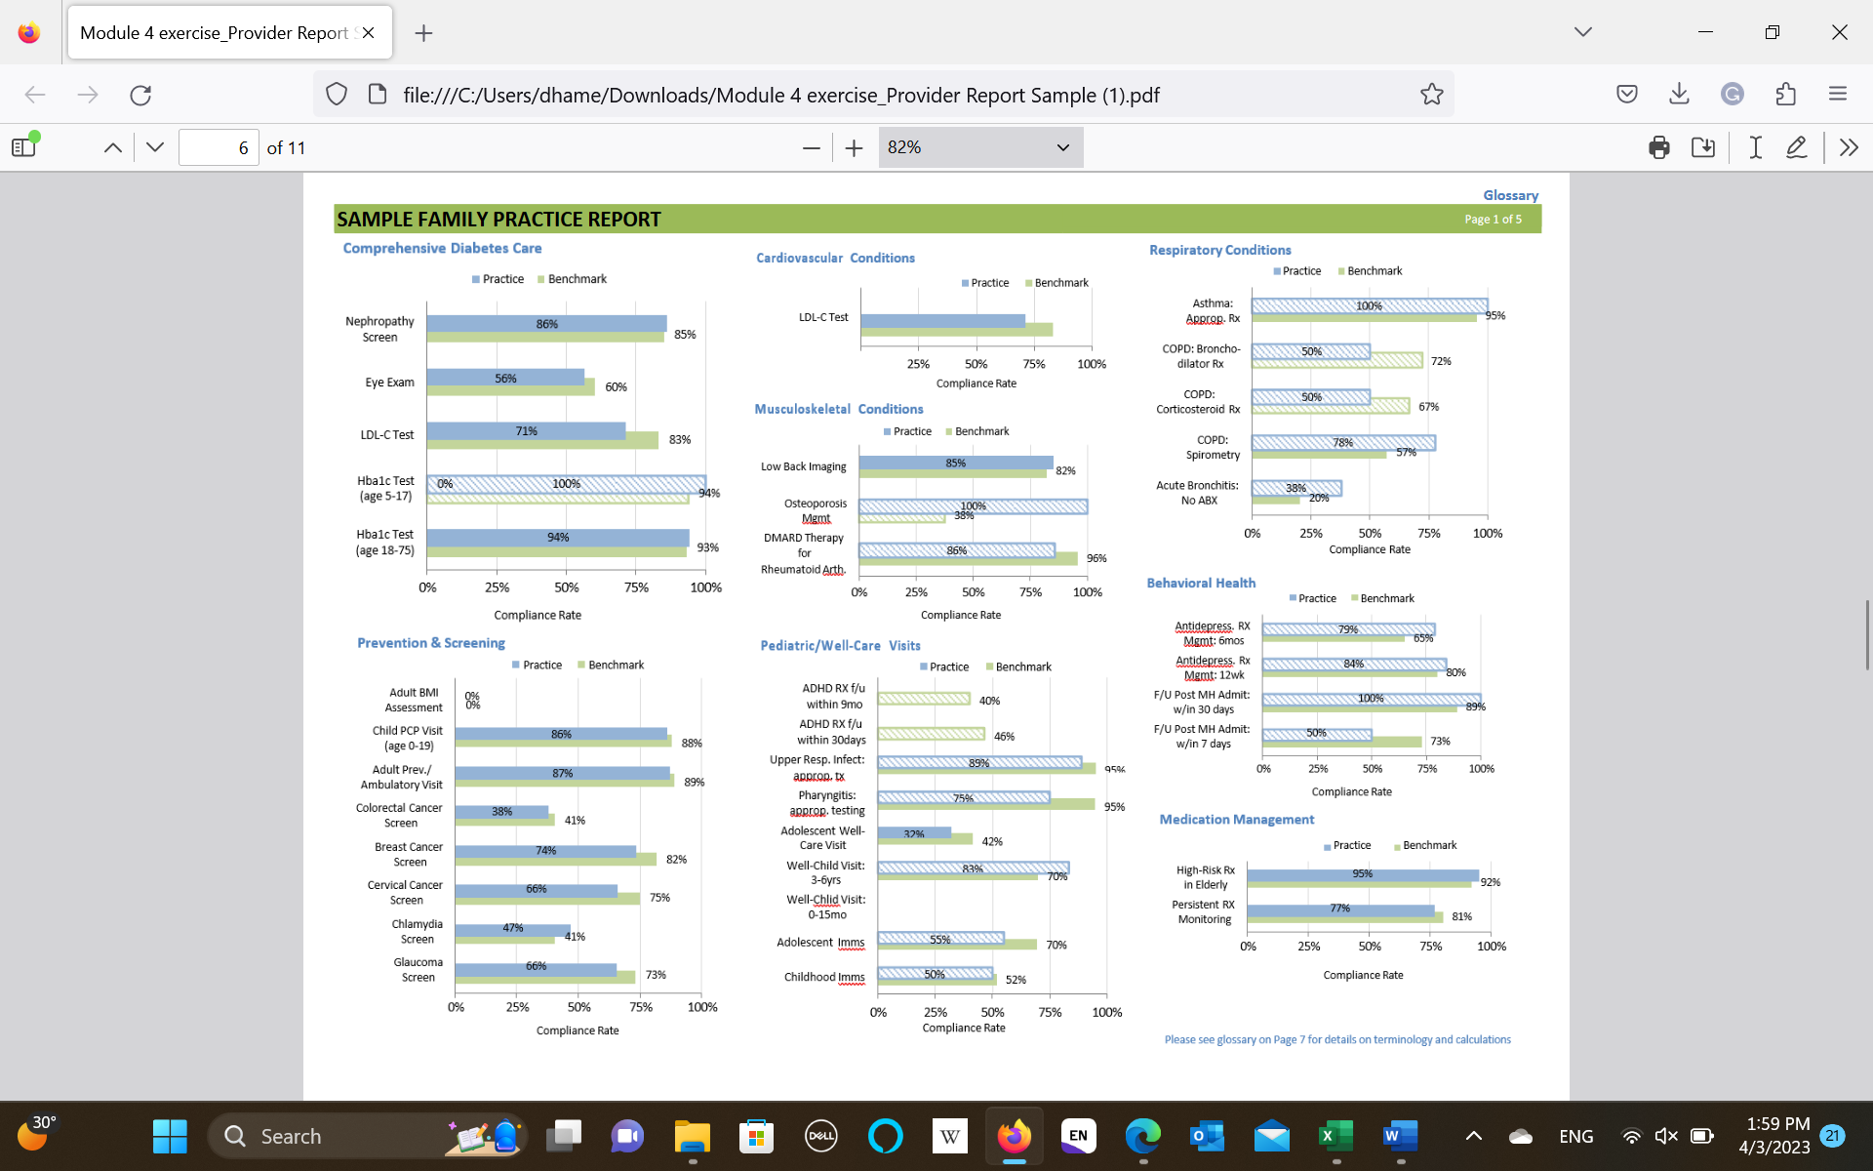The width and height of the screenshot is (1873, 1171).
Task: Print the provider report PDF
Action: (1658, 147)
